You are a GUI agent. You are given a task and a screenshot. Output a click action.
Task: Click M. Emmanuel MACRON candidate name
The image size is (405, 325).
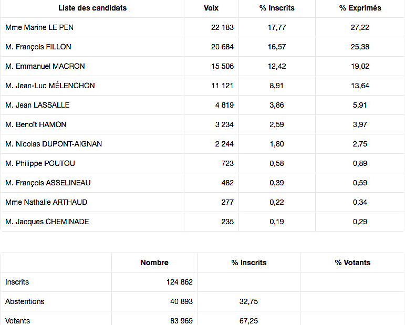pos(45,66)
